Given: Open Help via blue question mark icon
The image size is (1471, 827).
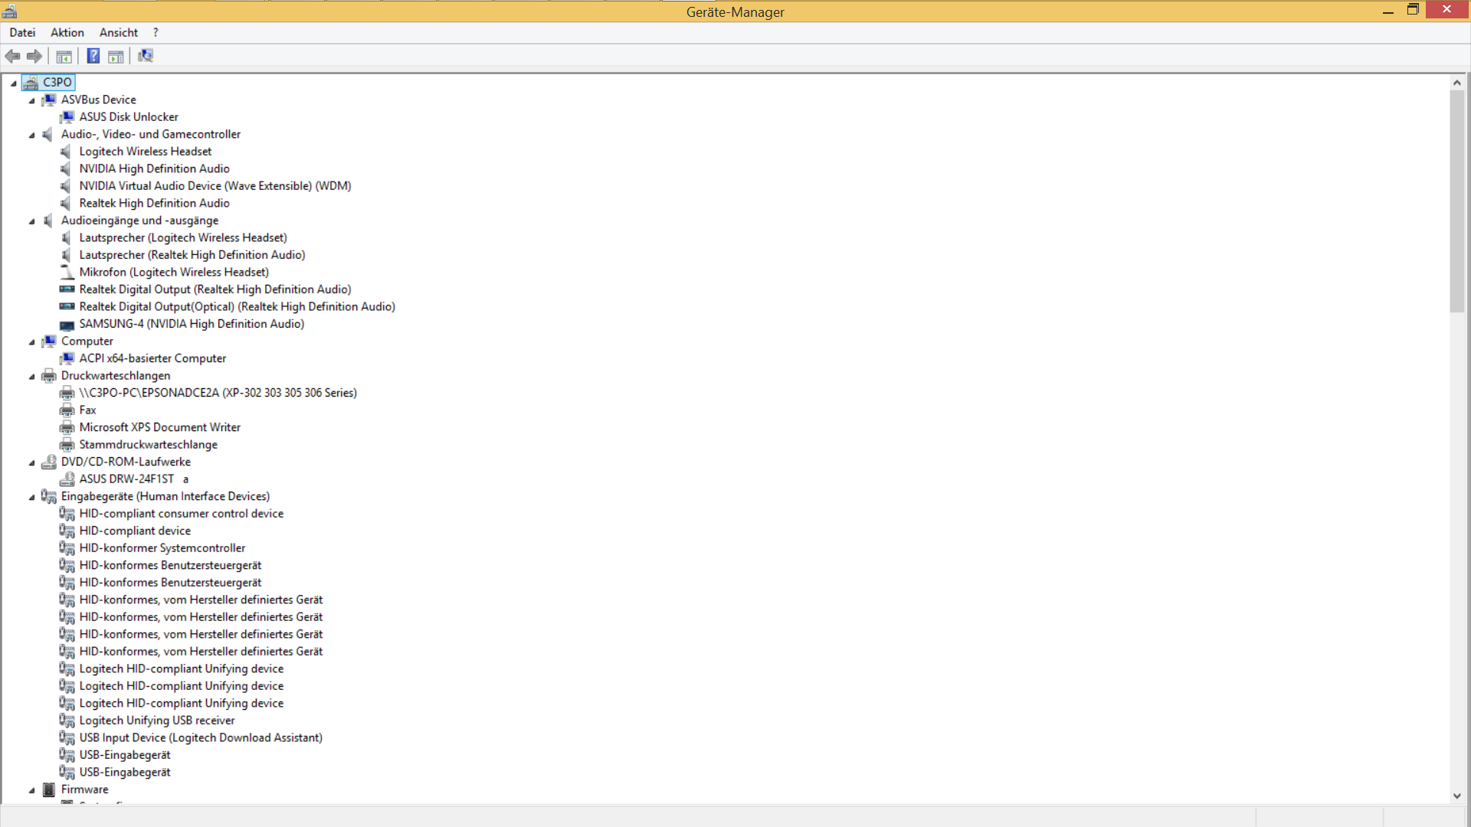Looking at the screenshot, I should pos(93,56).
